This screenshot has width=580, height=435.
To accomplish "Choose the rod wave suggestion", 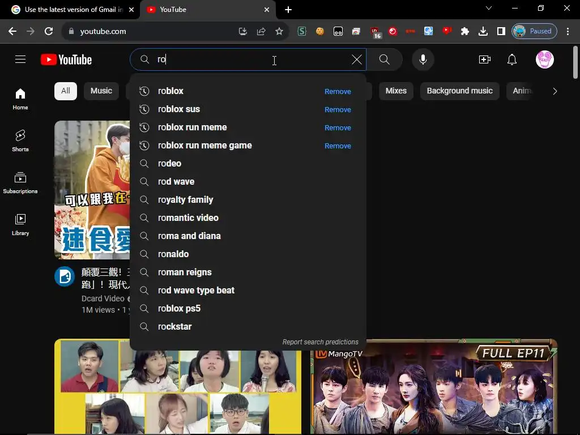I will (248, 182).
